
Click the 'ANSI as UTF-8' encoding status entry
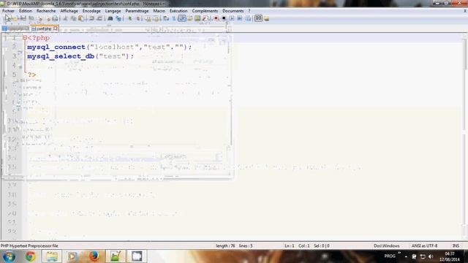click(424, 245)
